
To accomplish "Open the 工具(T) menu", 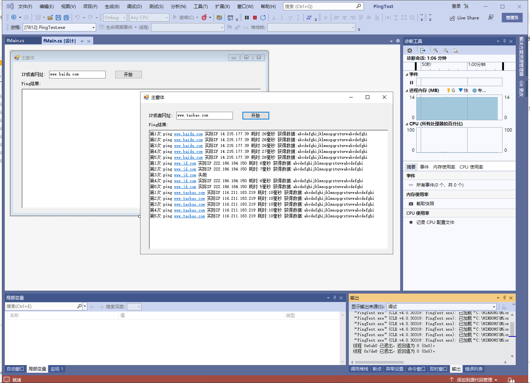I will point(201,6).
